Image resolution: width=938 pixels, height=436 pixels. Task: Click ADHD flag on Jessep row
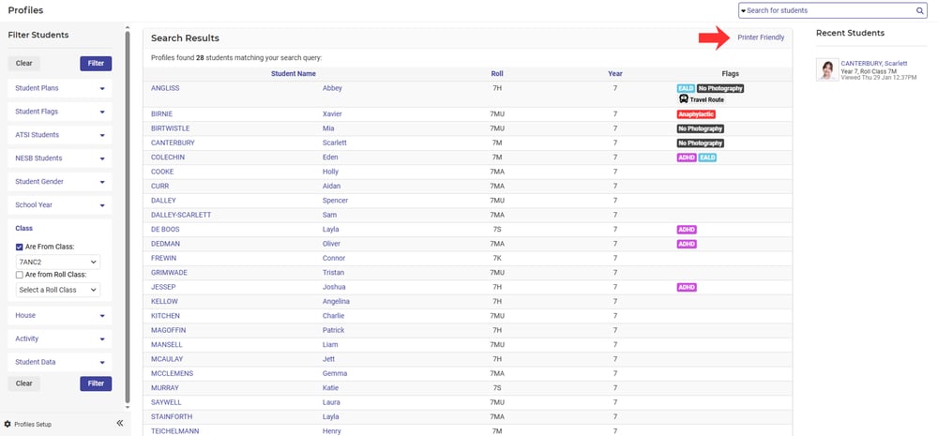(x=687, y=287)
